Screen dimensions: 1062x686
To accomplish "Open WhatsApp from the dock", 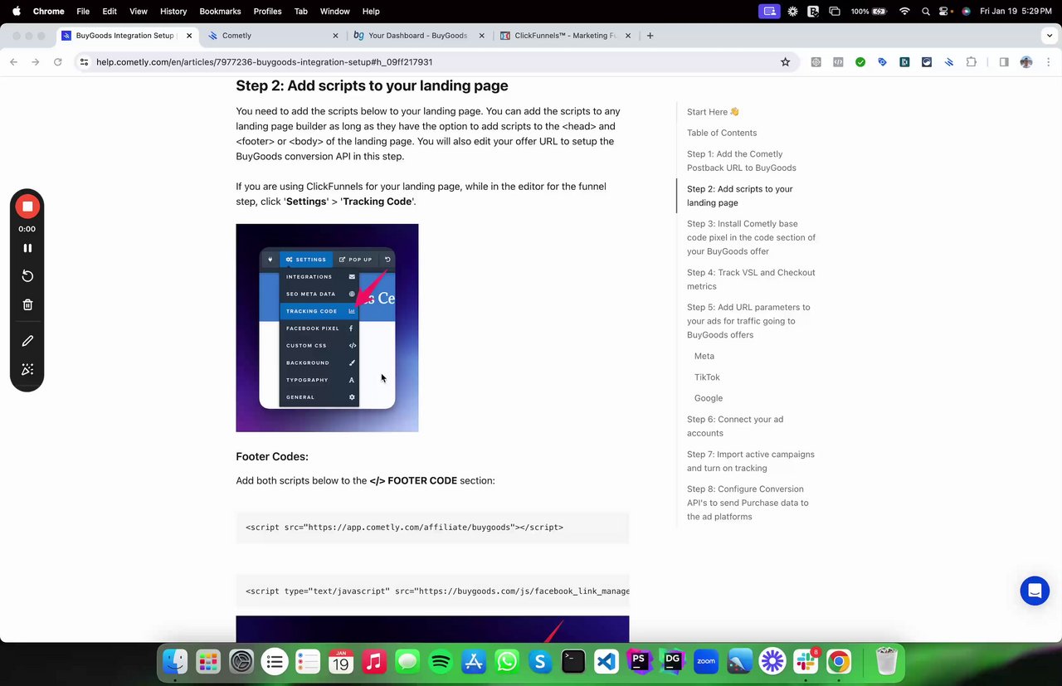I will point(507,661).
